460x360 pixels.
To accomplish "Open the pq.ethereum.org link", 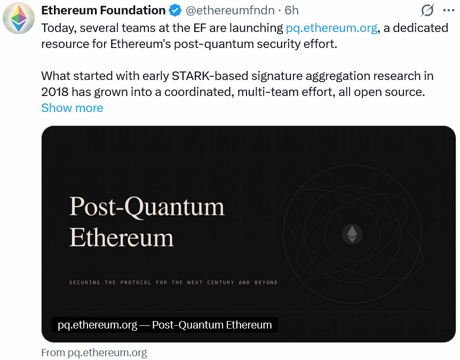I will [x=331, y=28].
